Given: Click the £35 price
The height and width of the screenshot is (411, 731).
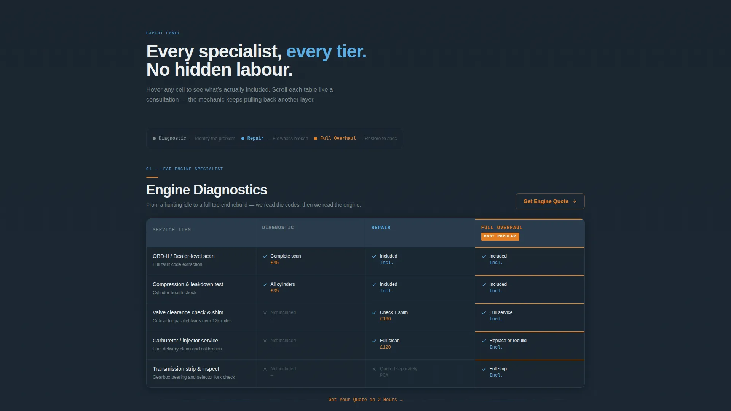Looking at the screenshot, I should pyautogui.click(x=275, y=291).
